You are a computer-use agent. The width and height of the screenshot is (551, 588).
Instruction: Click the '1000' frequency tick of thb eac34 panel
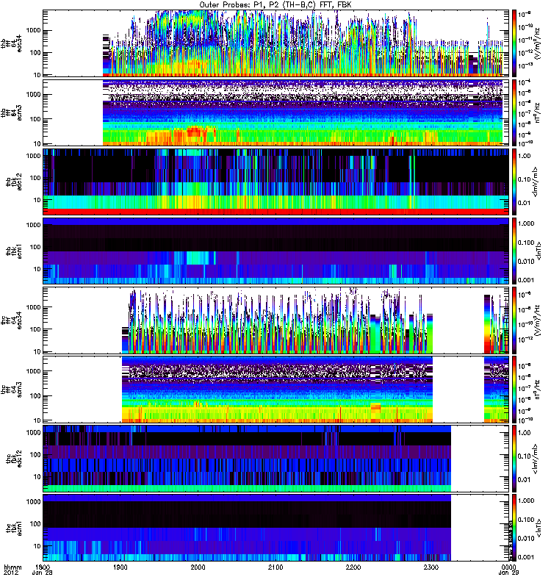point(33,30)
